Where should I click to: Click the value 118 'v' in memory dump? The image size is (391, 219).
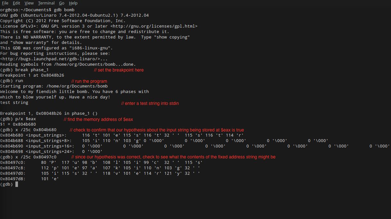[112, 173]
